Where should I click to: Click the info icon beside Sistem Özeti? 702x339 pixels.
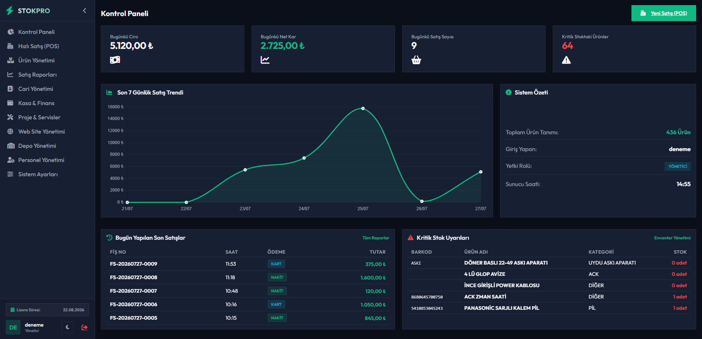(509, 92)
